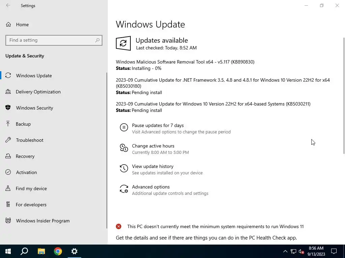345x258 pixels.
Task: Click the Windows Update sync icon in sidebar
Action: pyautogui.click(x=8, y=76)
